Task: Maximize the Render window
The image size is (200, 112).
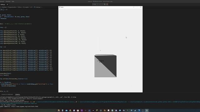Action: 137,7
